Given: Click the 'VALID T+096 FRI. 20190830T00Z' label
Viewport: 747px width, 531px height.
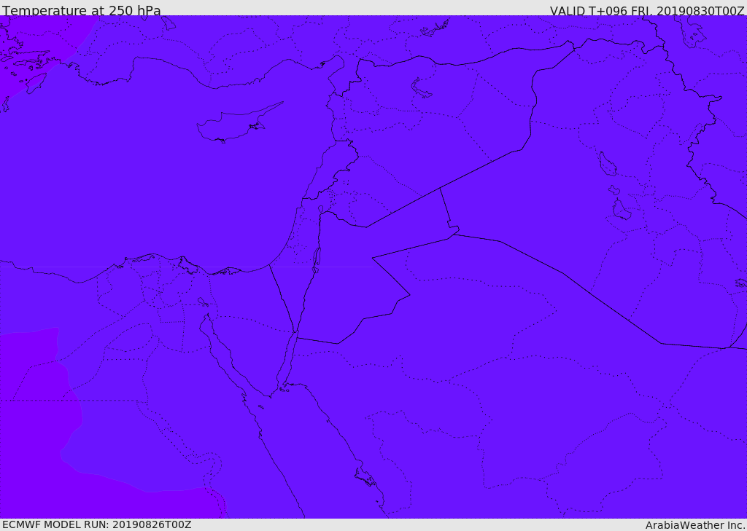Looking at the screenshot, I should coord(647,11).
